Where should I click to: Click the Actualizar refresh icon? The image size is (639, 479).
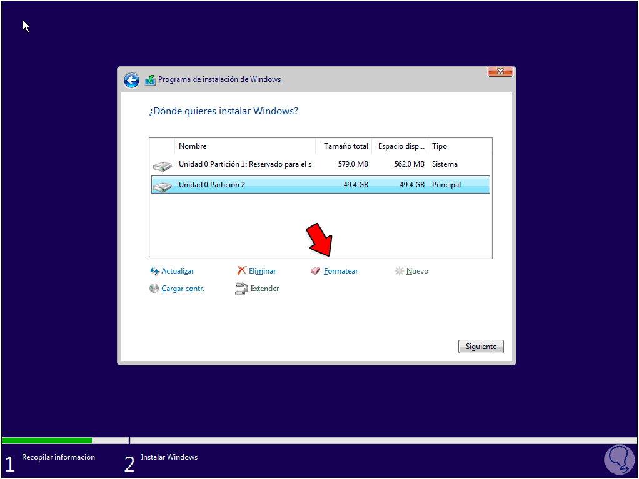pyautogui.click(x=154, y=270)
